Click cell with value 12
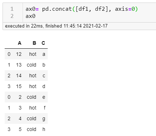 (x=19, y=54)
